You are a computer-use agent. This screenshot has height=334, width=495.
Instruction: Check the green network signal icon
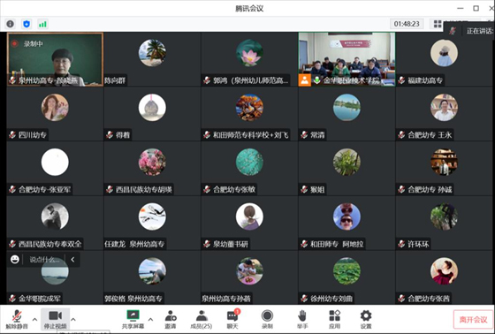(x=42, y=24)
